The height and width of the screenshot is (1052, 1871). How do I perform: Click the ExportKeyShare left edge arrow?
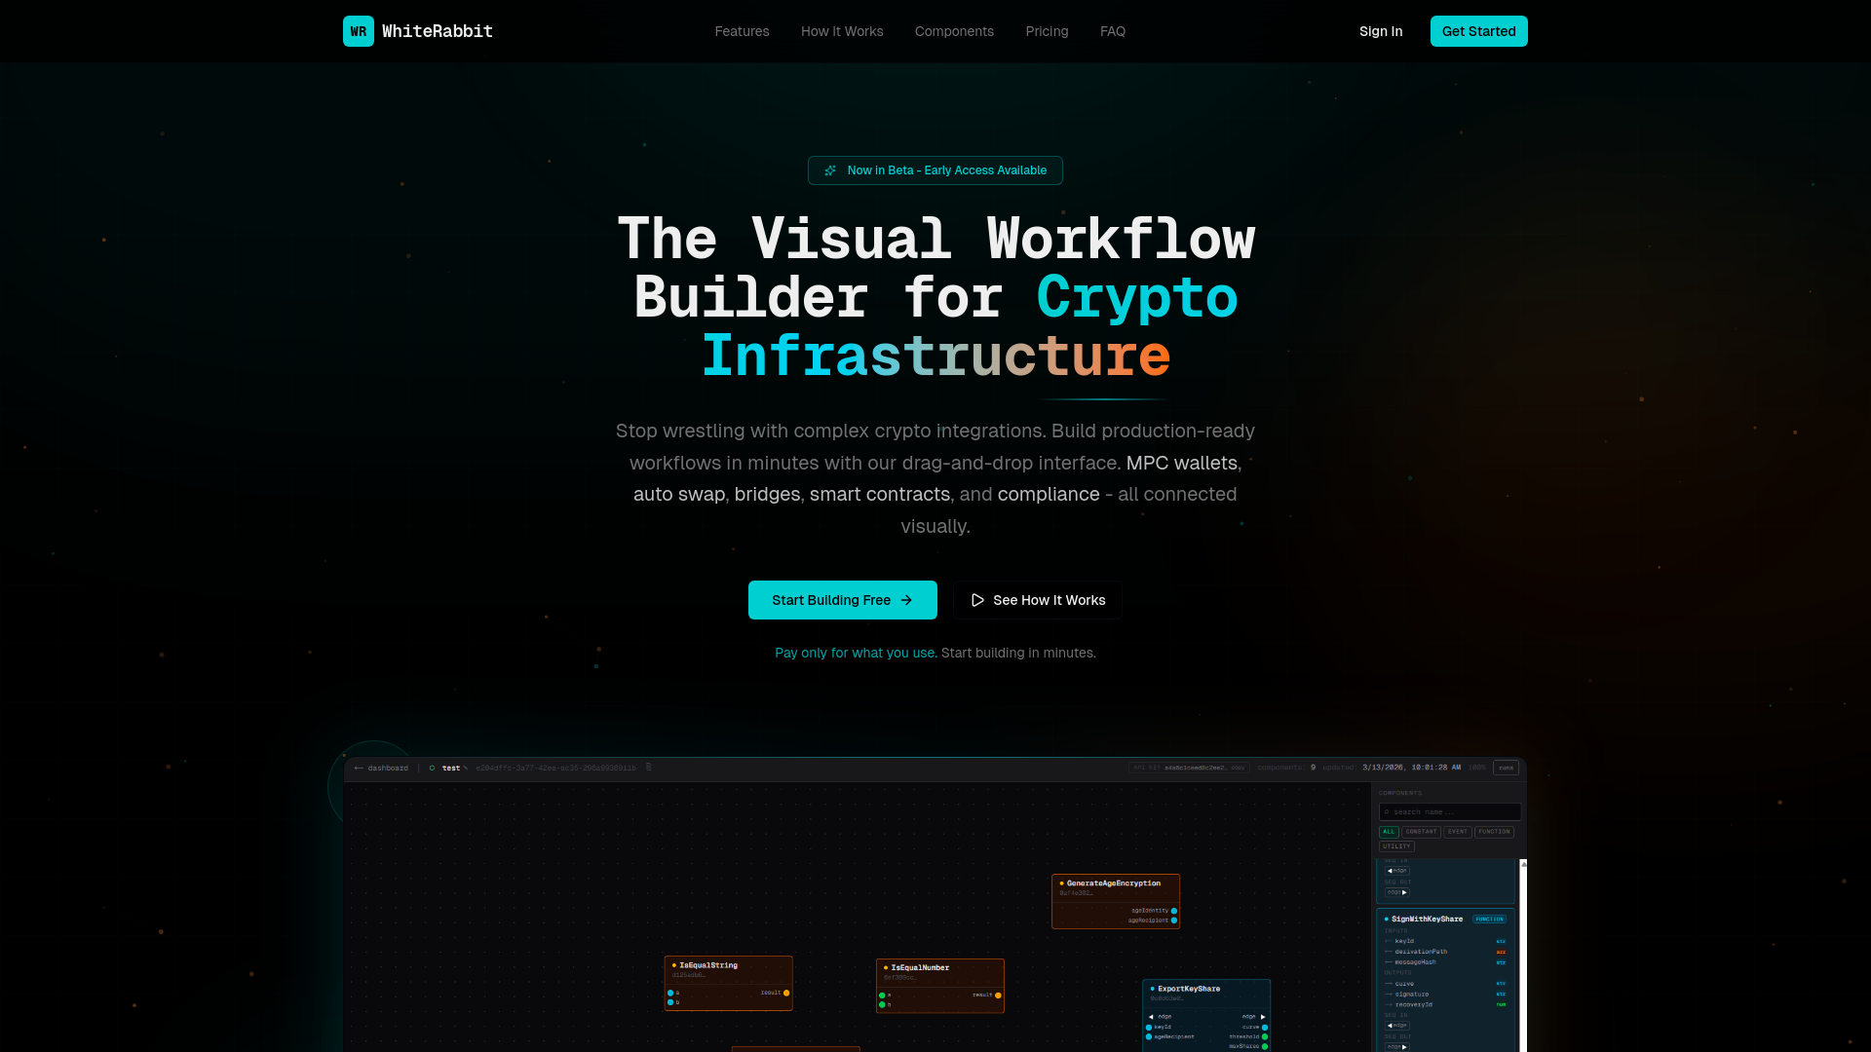pos(1151,1017)
